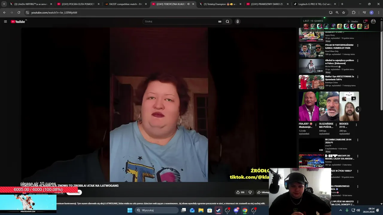The width and height of the screenshot is (383, 215).
Task: Type in the Szukaj search field
Action: [181, 21]
